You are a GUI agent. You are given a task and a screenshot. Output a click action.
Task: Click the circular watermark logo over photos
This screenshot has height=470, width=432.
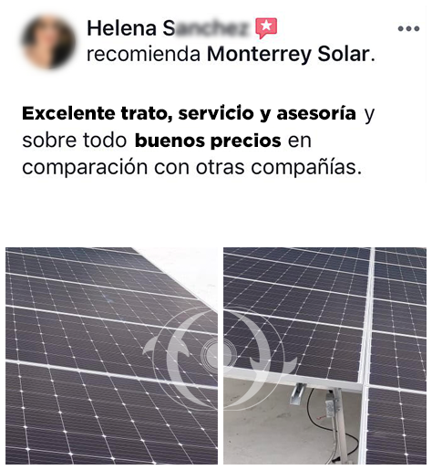coord(220,354)
